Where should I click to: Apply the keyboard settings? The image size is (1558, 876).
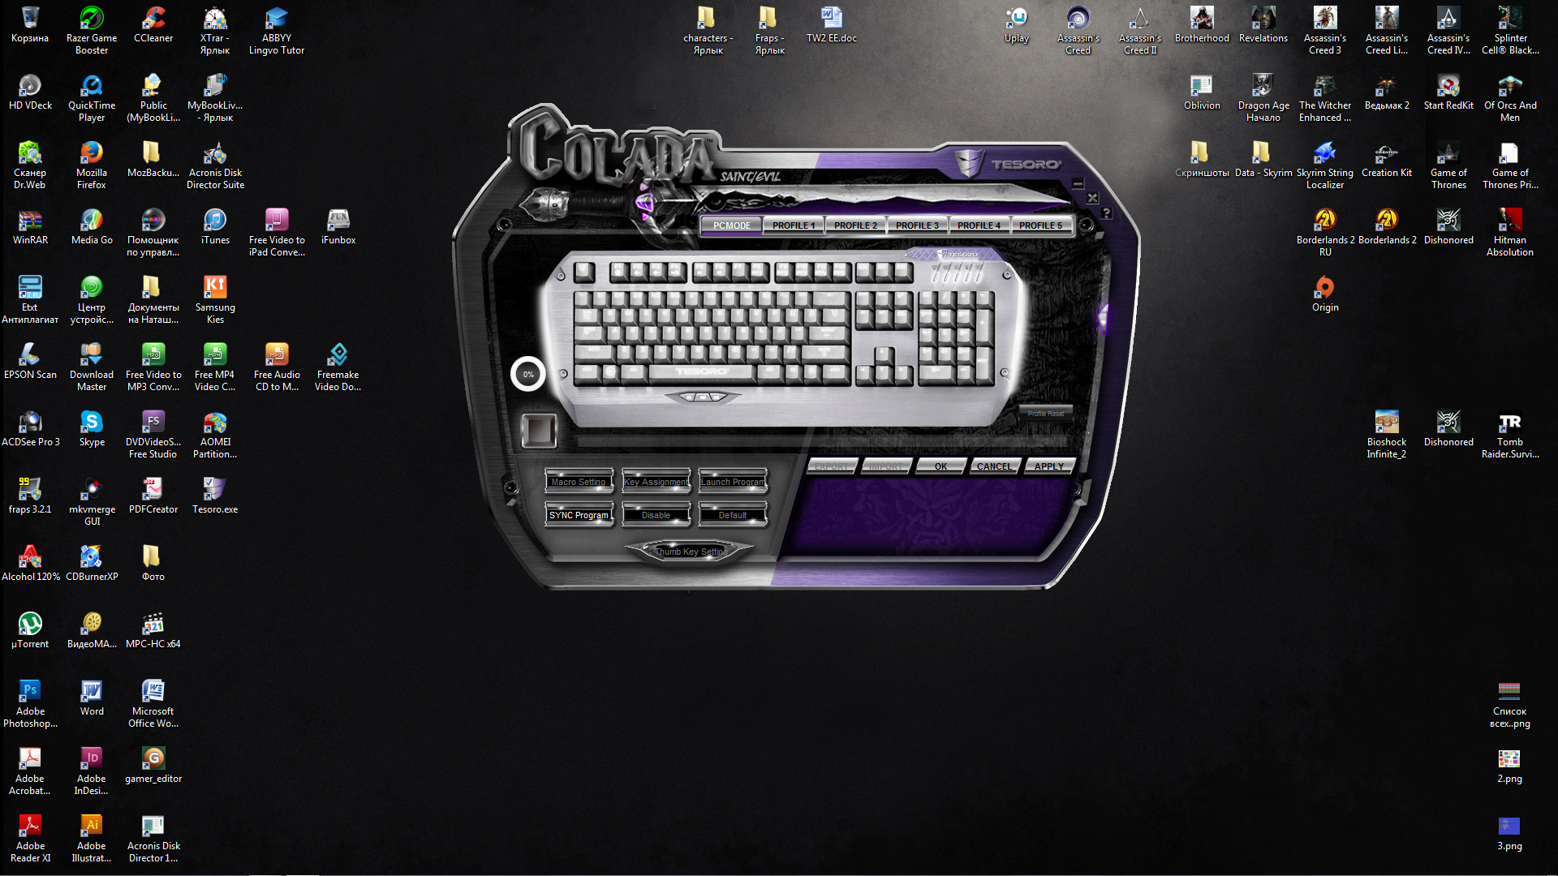pyautogui.click(x=1048, y=466)
